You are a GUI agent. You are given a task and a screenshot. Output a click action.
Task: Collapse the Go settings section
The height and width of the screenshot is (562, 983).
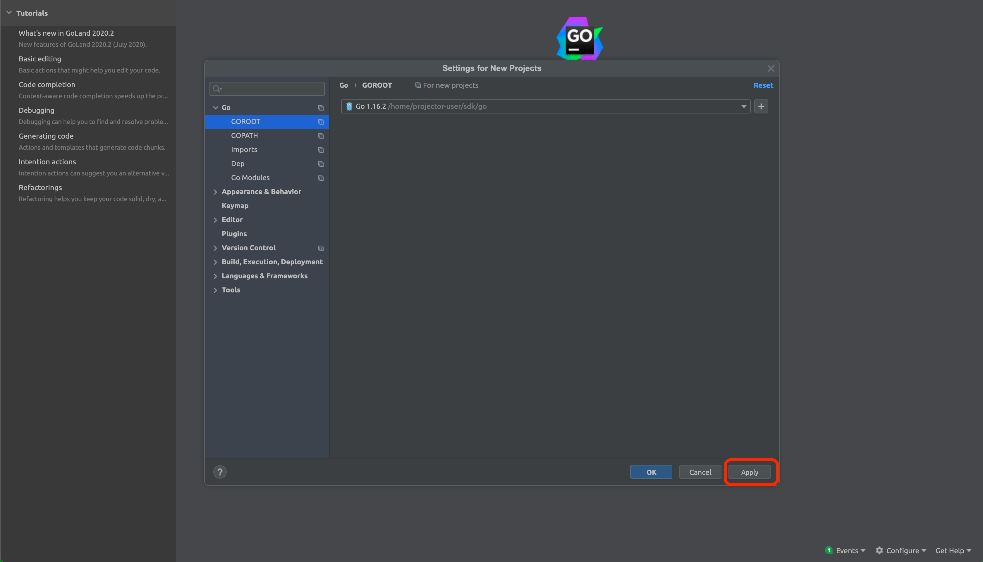point(215,108)
